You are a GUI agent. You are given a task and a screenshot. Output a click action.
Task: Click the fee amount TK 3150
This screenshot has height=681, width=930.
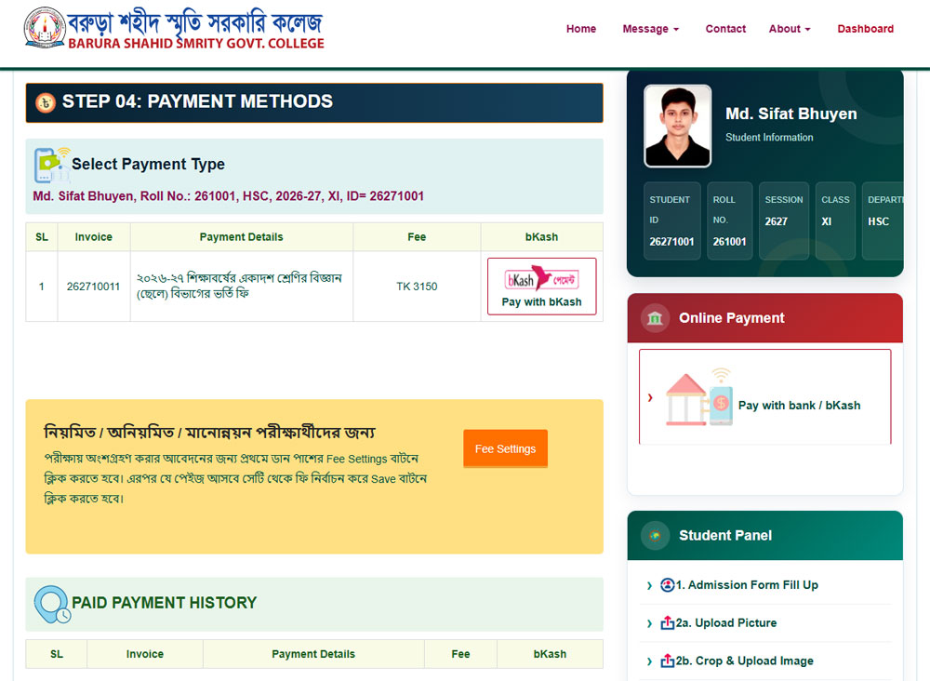tap(417, 287)
